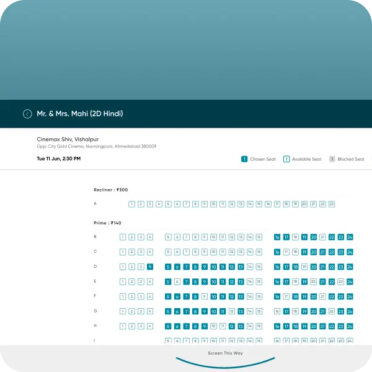This screenshot has width=372, height=372.
Task: Pick recliner seat 23 in row A
Action: pos(332,204)
